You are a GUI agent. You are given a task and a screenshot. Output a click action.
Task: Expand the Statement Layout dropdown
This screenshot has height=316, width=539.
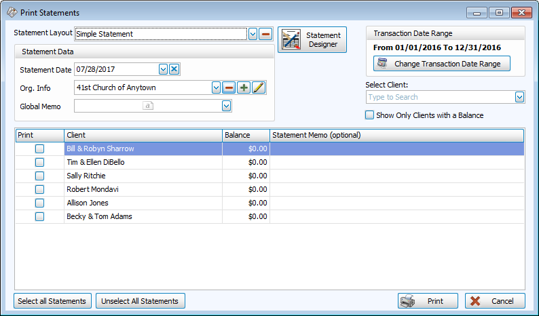tap(253, 34)
